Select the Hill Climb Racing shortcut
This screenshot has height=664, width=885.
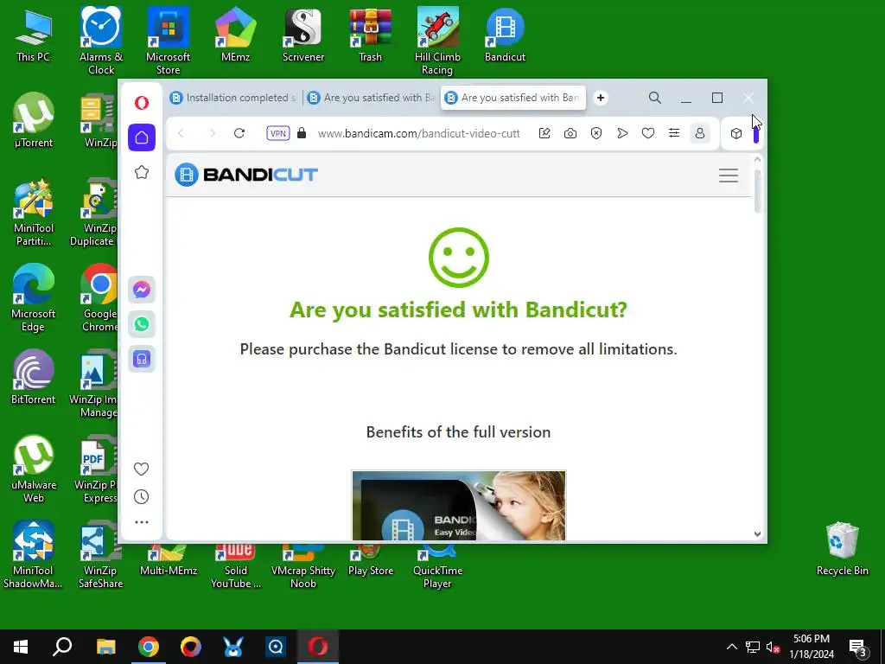(x=437, y=41)
